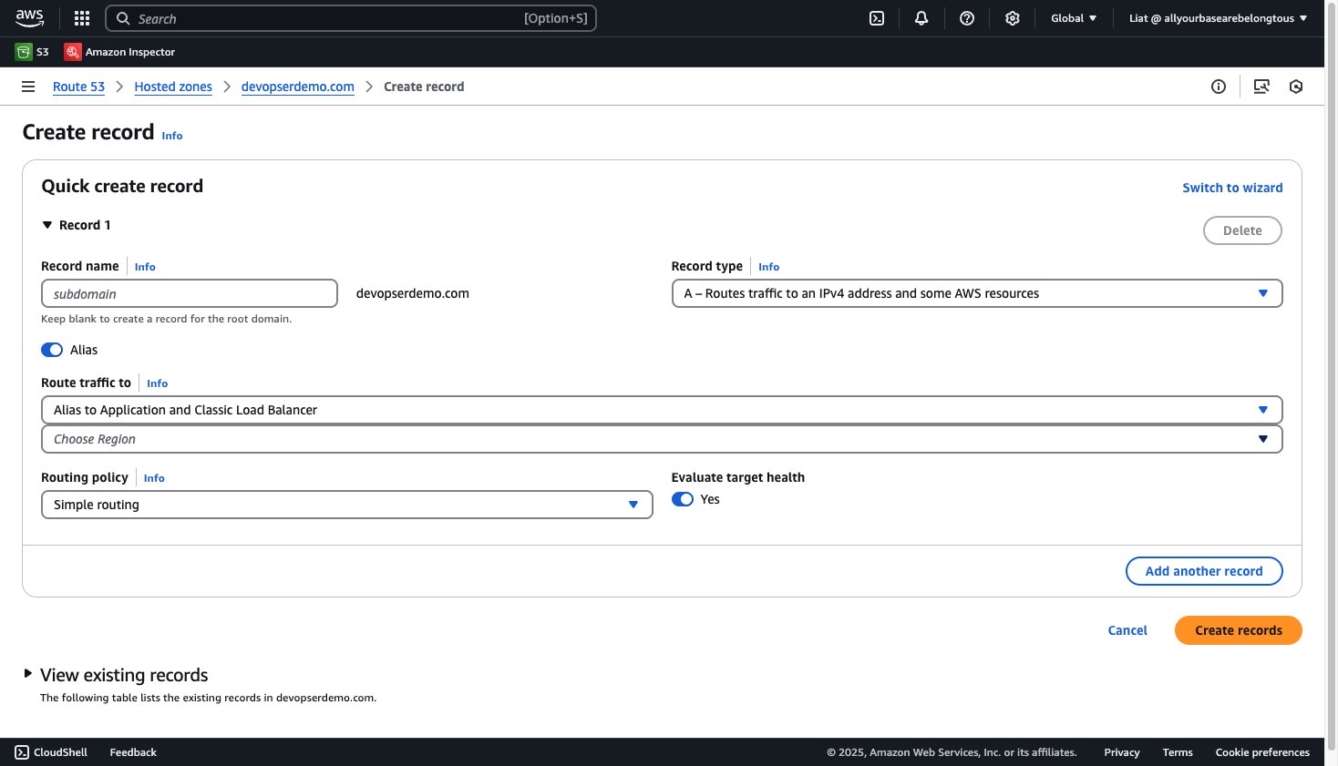Go to Hosted zones breadcrumb
Image resolution: width=1338 pixels, height=766 pixels.
[173, 87]
